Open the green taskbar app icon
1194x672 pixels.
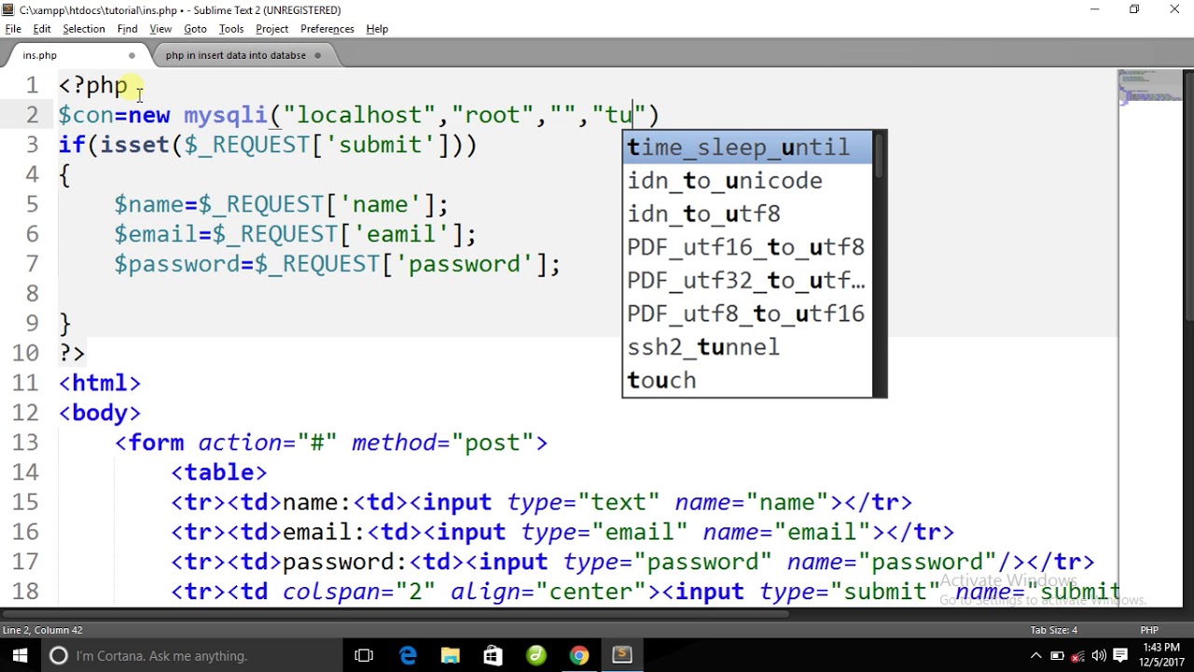click(535, 655)
